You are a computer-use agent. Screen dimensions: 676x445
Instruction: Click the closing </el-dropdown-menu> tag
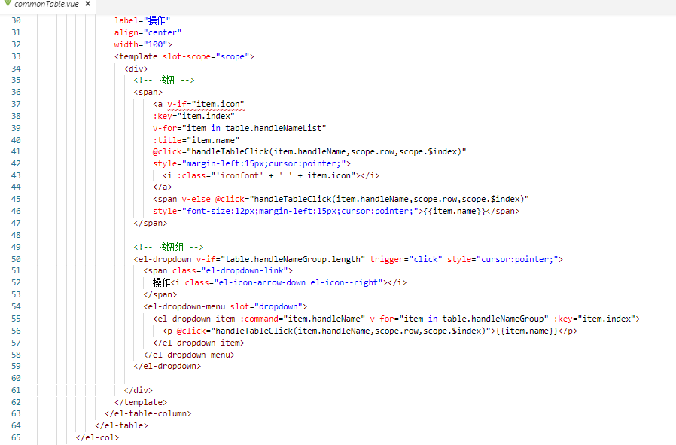(189, 355)
